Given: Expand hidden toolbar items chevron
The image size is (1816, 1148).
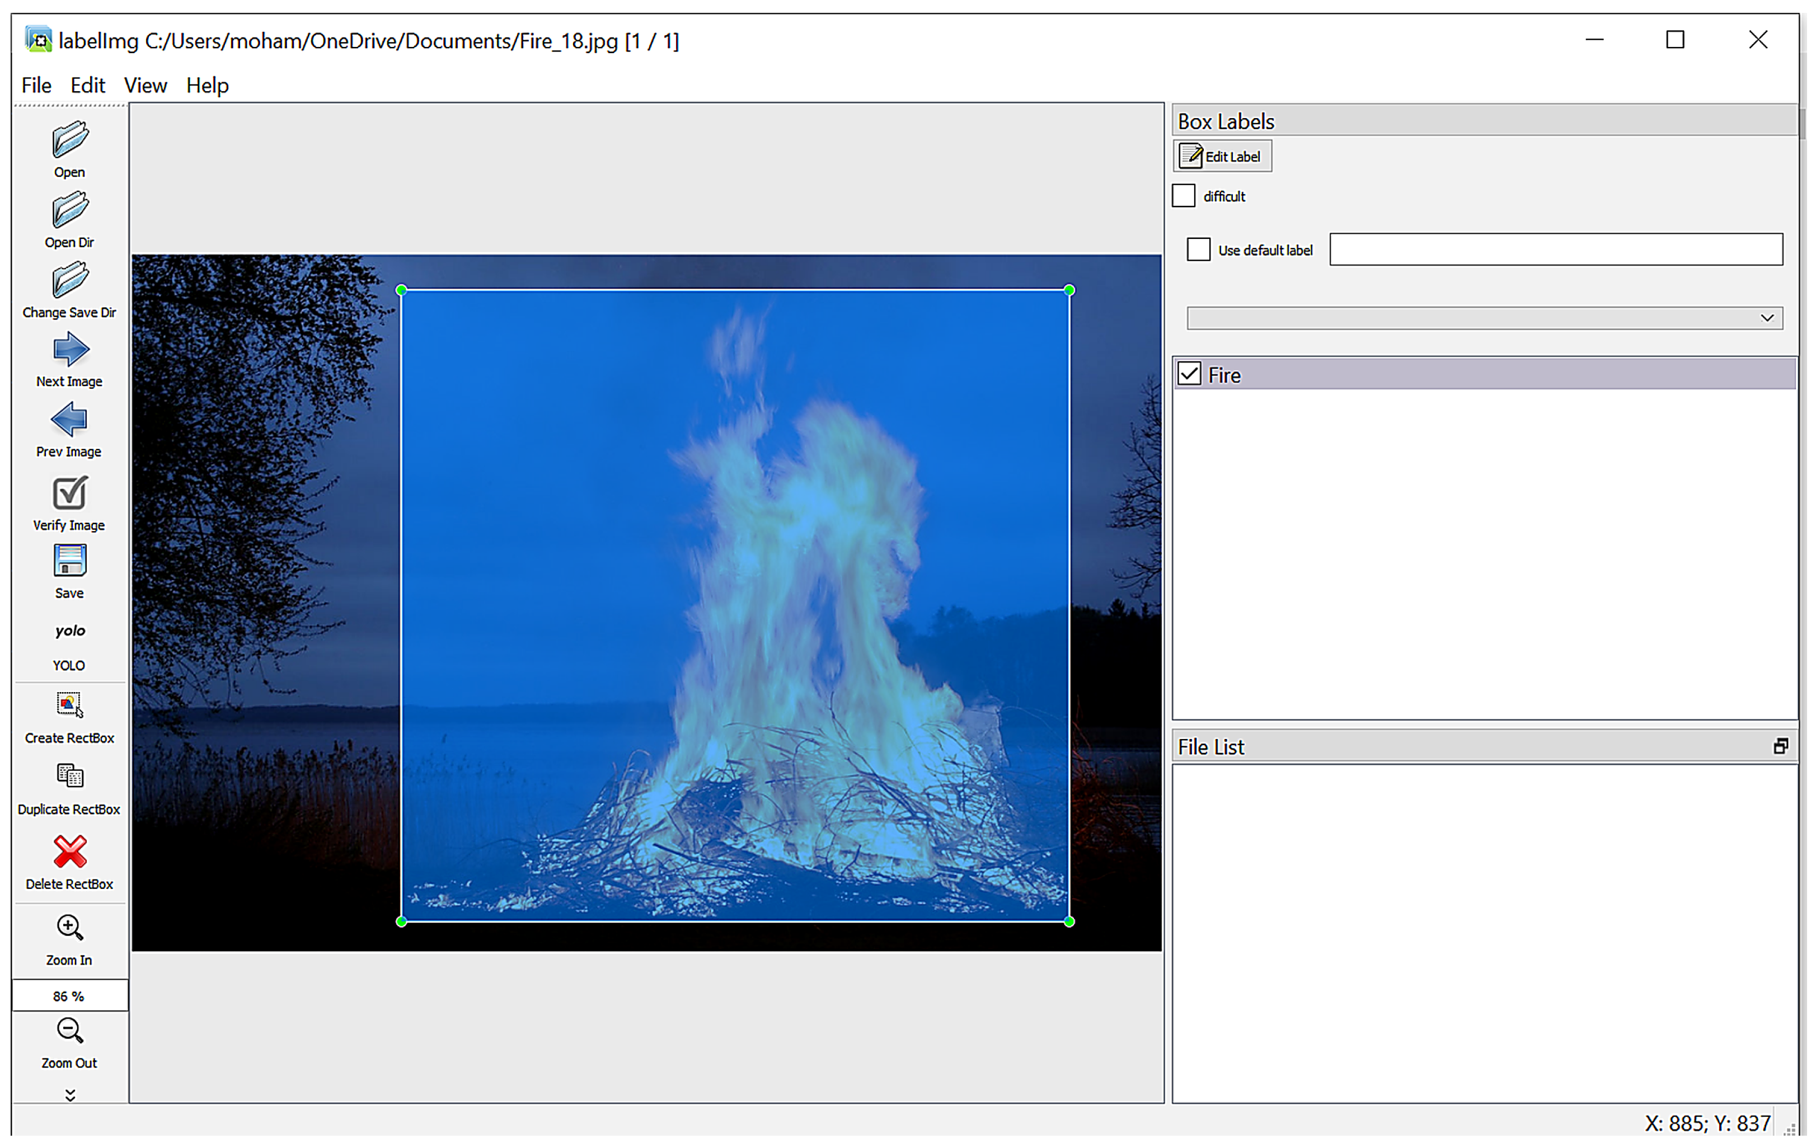Looking at the screenshot, I should 69,1094.
